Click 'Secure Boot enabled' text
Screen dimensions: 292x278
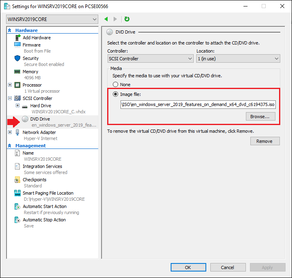click(44, 64)
